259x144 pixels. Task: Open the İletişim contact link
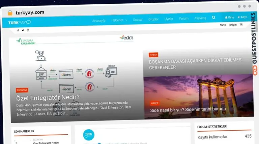tap(233, 25)
